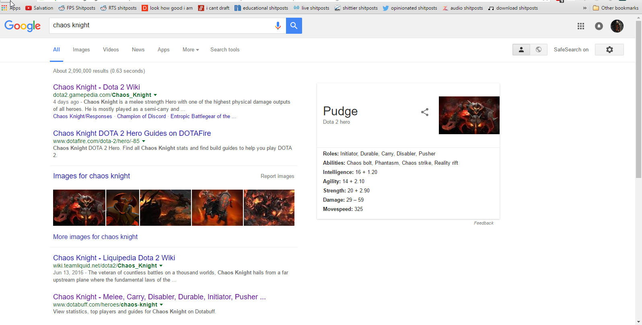Viewport: 642px width, 325px height.
Task: Open the fifth Chaos Knight image thumbnail
Action: point(269,208)
